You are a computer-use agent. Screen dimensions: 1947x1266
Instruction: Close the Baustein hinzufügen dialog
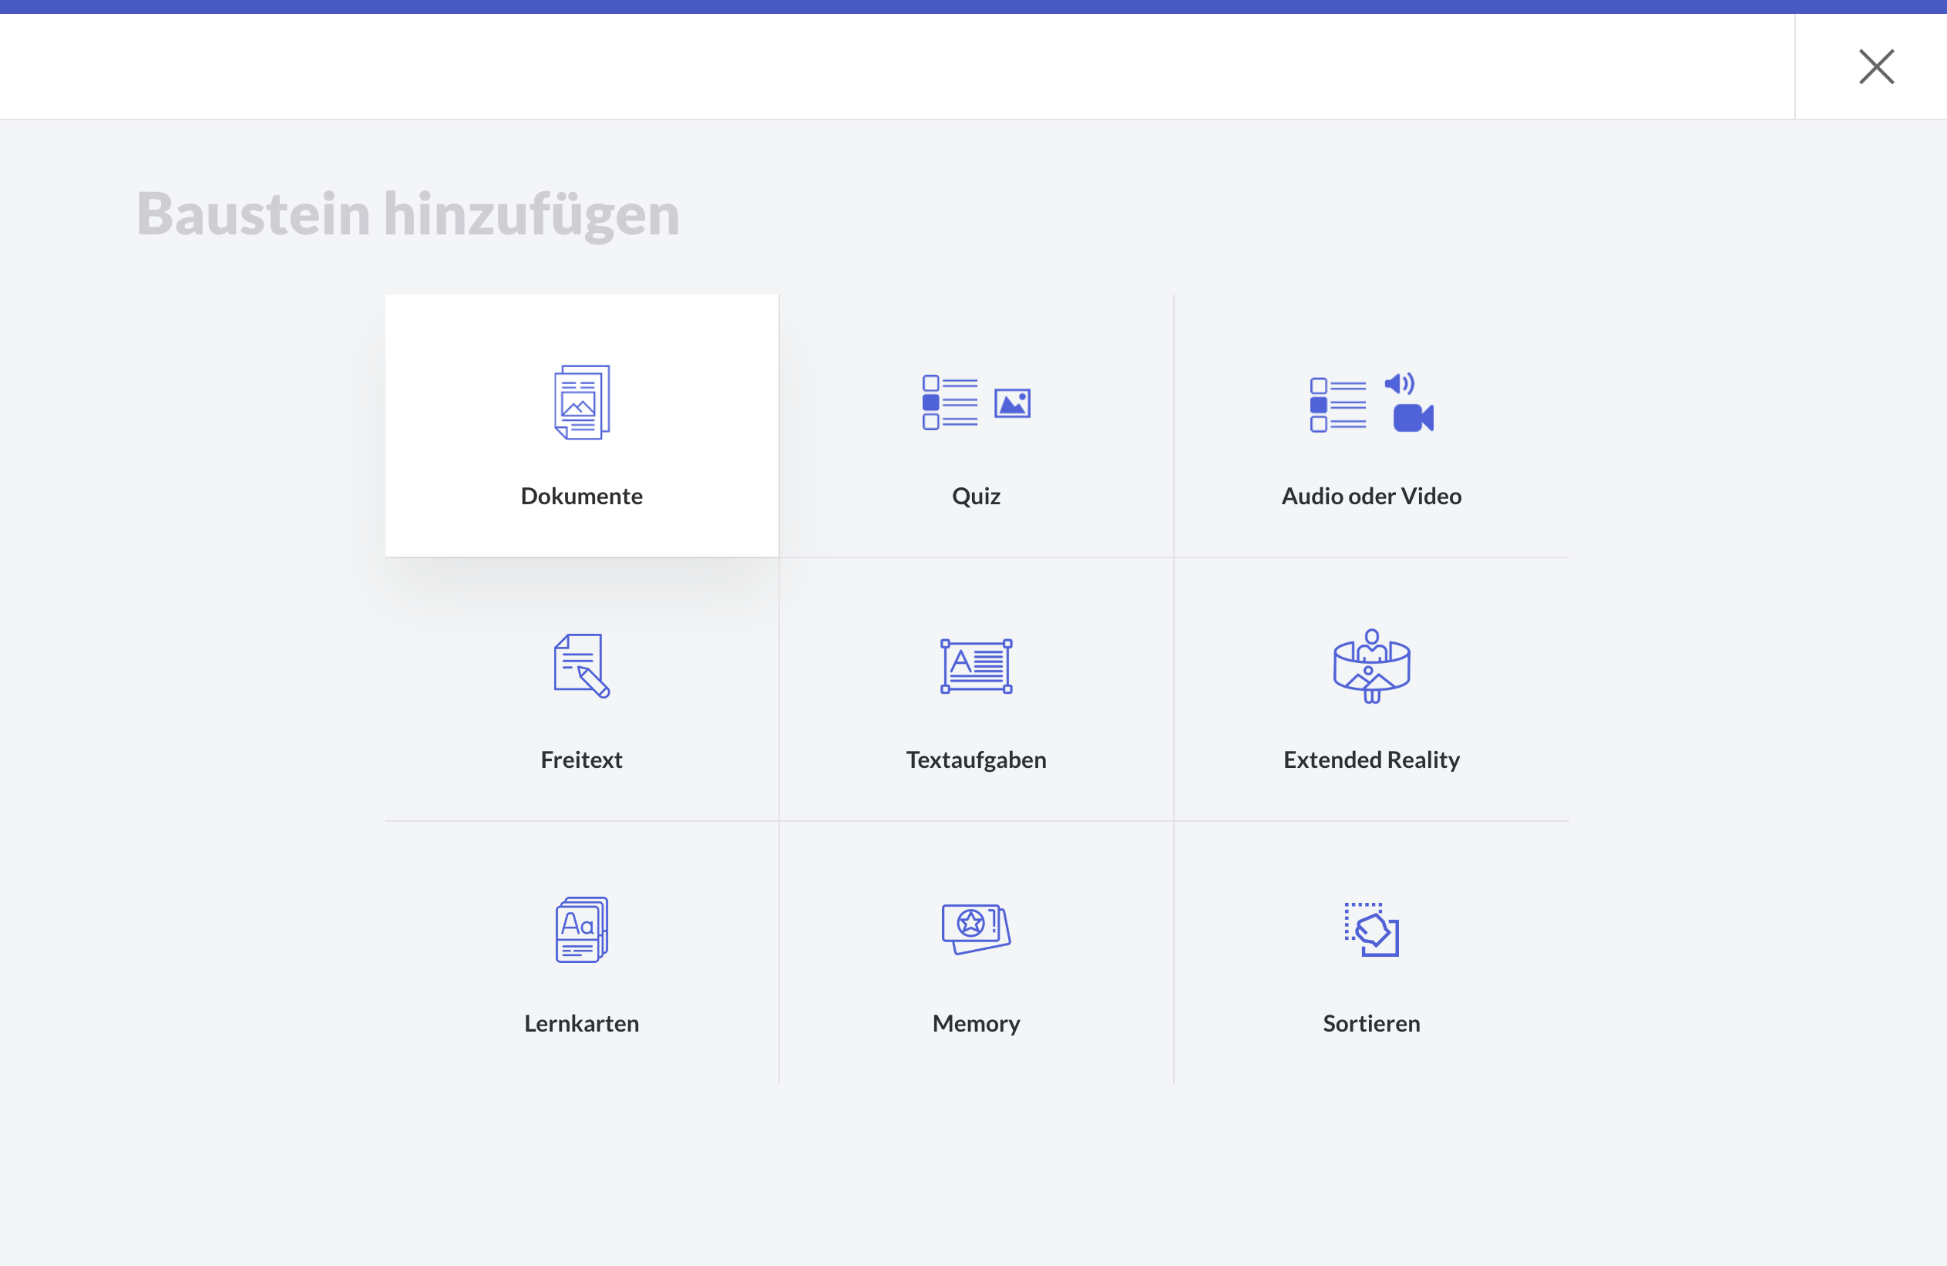click(1876, 66)
